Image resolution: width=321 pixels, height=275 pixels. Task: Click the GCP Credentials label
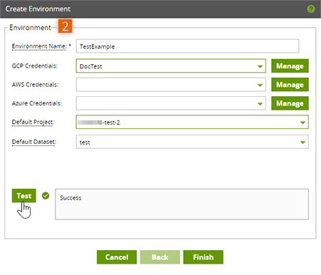[35, 66]
